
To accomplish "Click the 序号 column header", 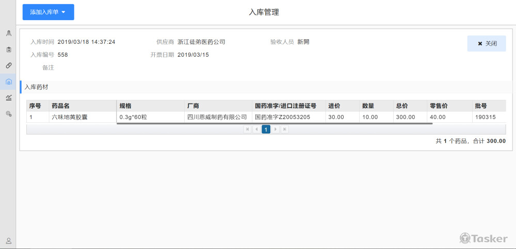I will click(38, 106).
